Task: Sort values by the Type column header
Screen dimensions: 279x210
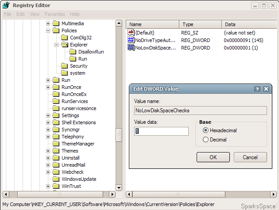Action: (200, 24)
